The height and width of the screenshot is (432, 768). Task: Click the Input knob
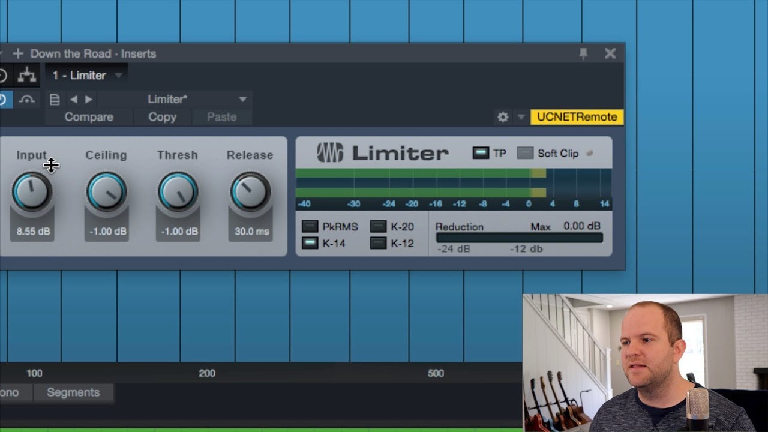32,192
